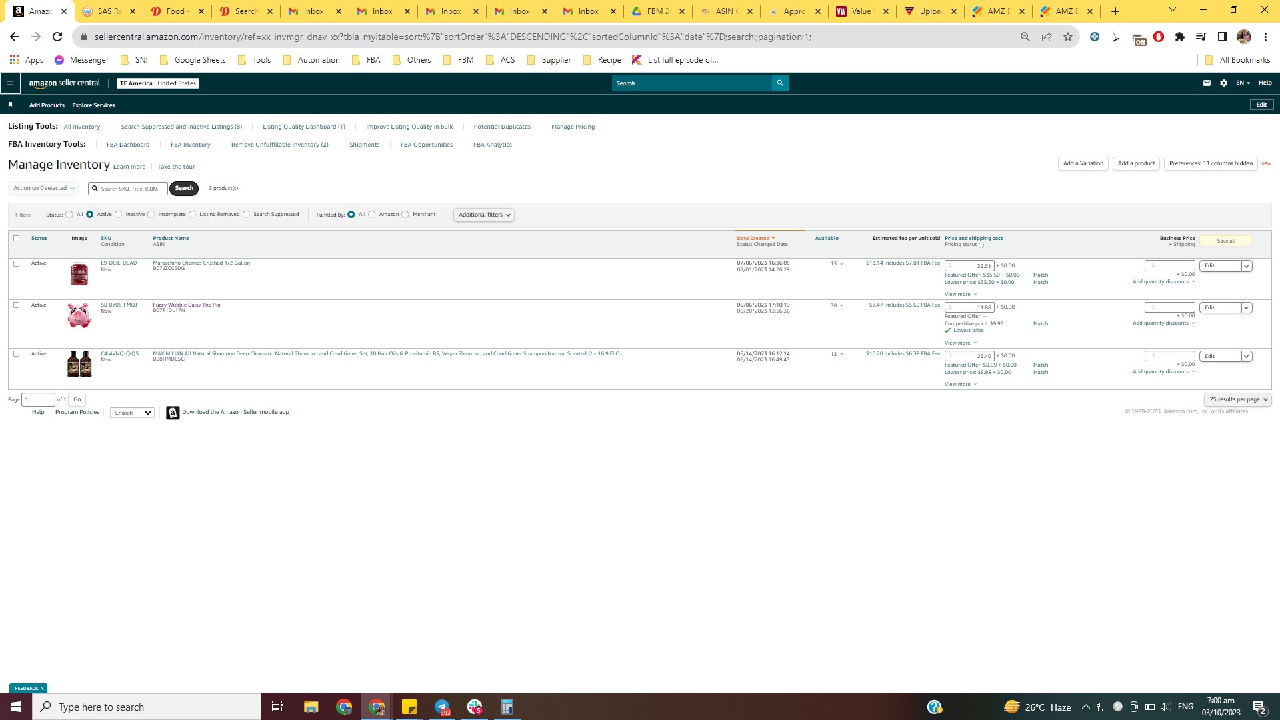The image size is (1280, 720).
Task: Tick the select-all checkbox in the table header
Action: tap(17, 238)
